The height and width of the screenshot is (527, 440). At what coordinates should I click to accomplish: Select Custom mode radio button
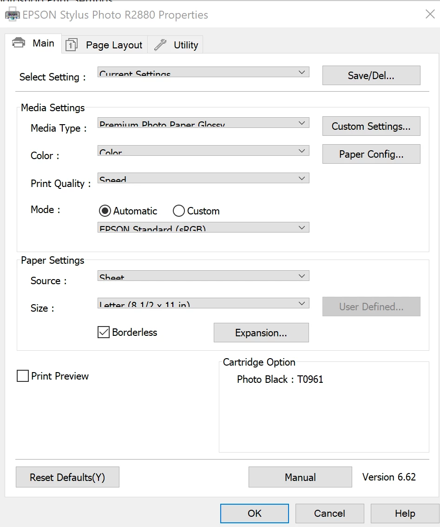click(178, 211)
